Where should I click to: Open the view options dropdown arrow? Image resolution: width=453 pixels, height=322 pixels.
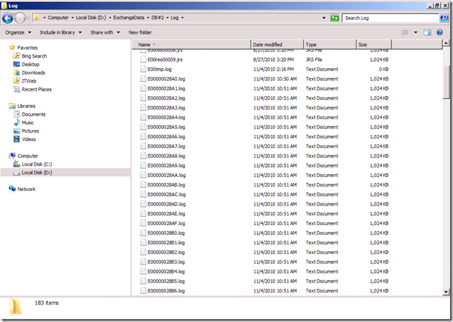(x=416, y=32)
